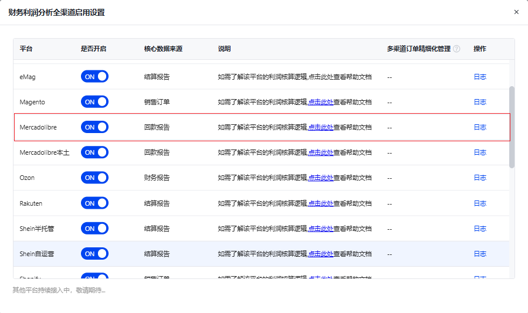528x313 pixels.
Task: Select the Rakuten platform name
Action: (31, 203)
